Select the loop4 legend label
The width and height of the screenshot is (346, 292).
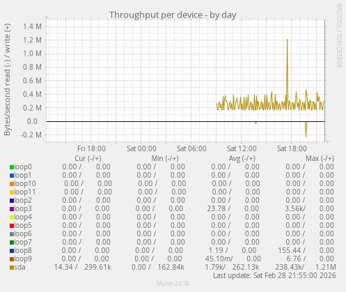pyautogui.click(x=23, y=217)
